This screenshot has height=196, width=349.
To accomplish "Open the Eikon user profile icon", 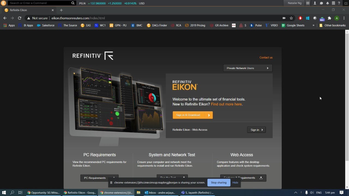I will (x=315, y=3).
